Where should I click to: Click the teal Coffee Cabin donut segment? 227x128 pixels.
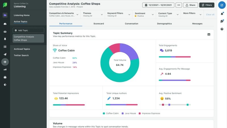[113, 76]
